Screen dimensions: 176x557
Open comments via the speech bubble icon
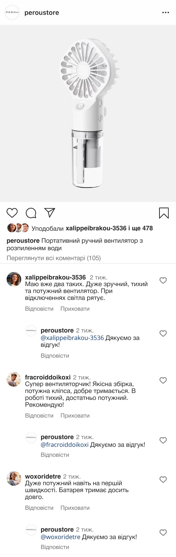point(31,213)
